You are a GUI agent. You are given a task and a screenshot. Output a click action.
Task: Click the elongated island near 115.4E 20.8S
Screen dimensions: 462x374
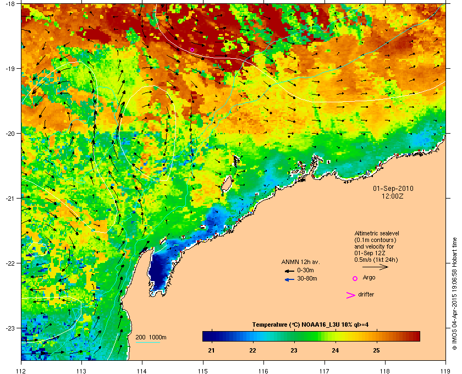[226, 185]
